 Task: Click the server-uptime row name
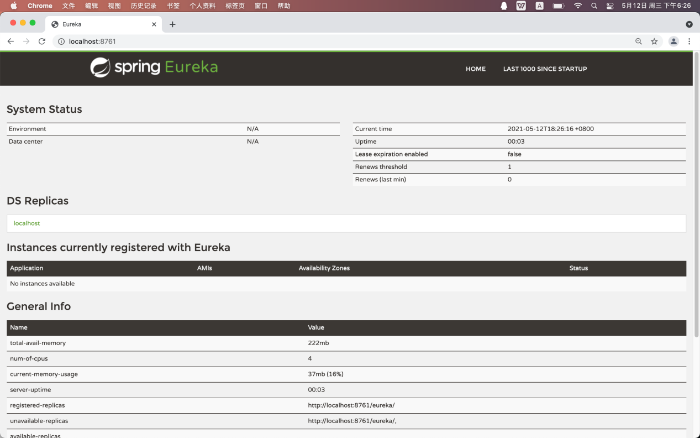[x=30, y=390]
